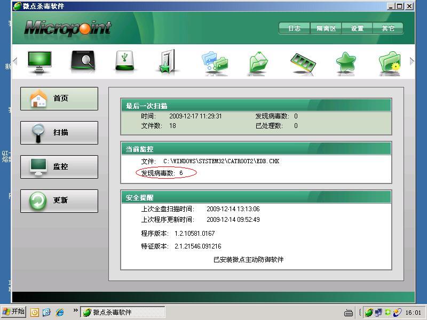Launch Internet Explorer from quick launch

60,312
